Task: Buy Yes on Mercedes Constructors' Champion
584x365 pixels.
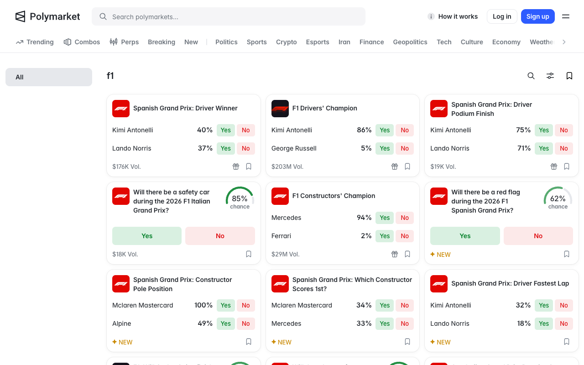Action: click(x=385, y=218)
